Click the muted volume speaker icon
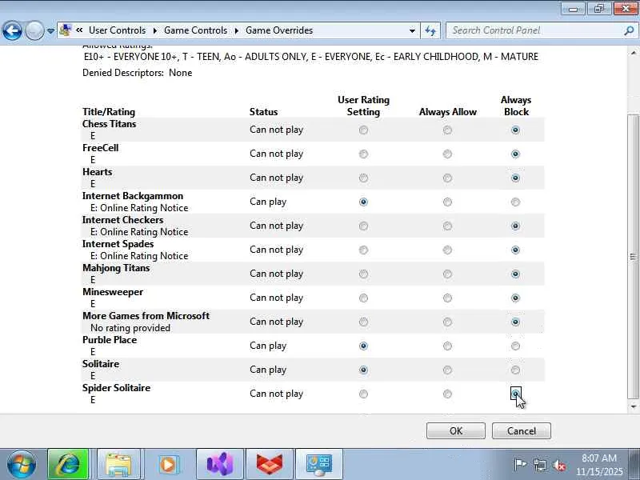Screen dimensions: 640x480 (559, 465)
